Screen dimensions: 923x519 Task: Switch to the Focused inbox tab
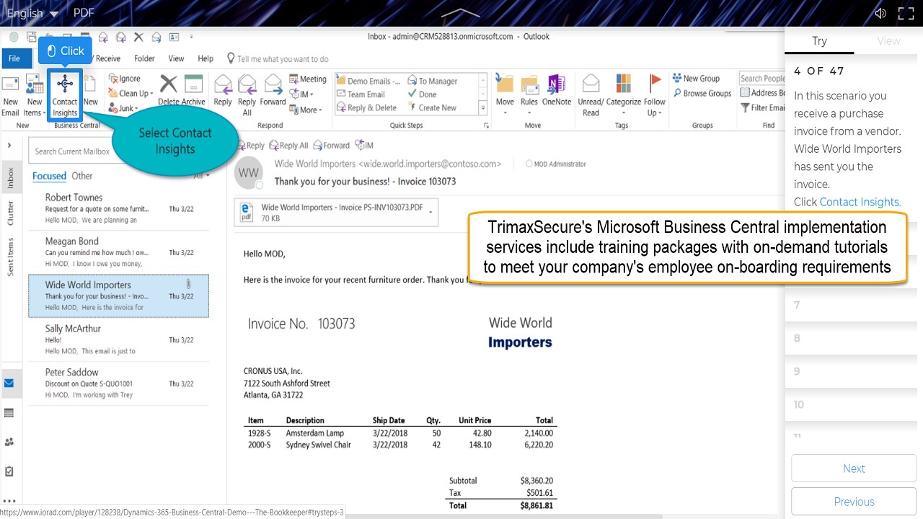point(49,176)
